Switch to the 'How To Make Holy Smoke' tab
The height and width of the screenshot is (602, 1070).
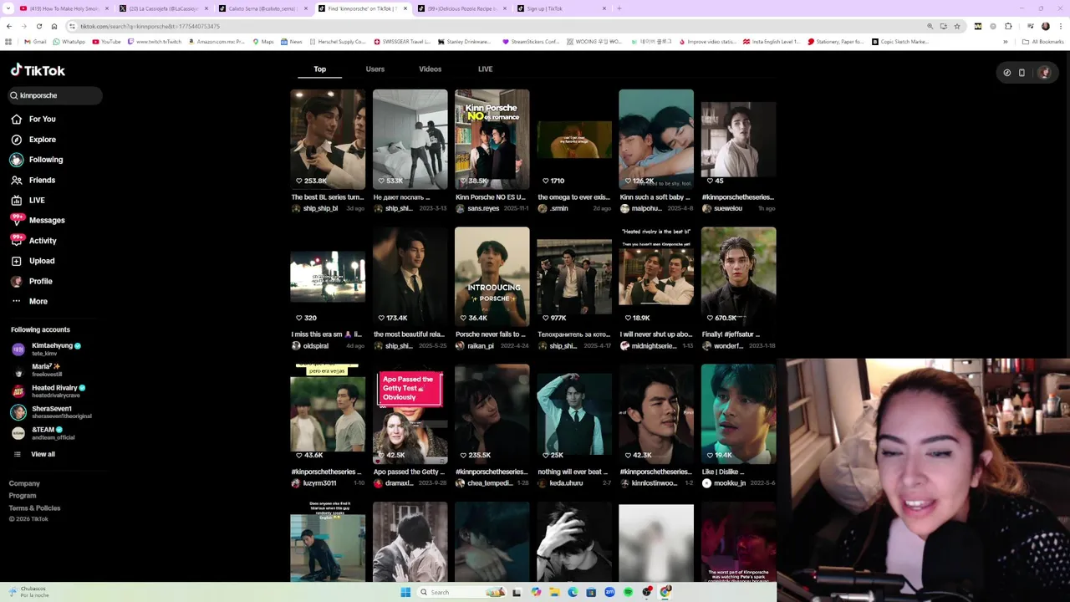coord(63,8)
